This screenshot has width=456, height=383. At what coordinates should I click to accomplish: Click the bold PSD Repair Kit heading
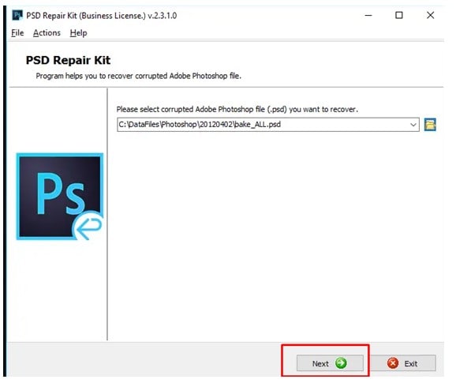(x=68, y=60)
